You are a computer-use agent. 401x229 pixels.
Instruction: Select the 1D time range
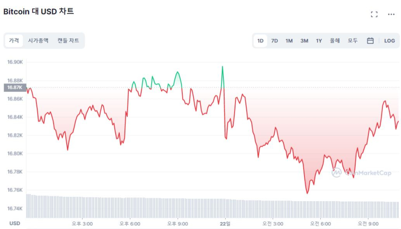pos(260,41)
